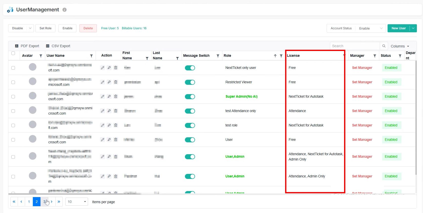
Task: Click inside the Search input field
Action: pyautogui.click(x=355, y=46)
